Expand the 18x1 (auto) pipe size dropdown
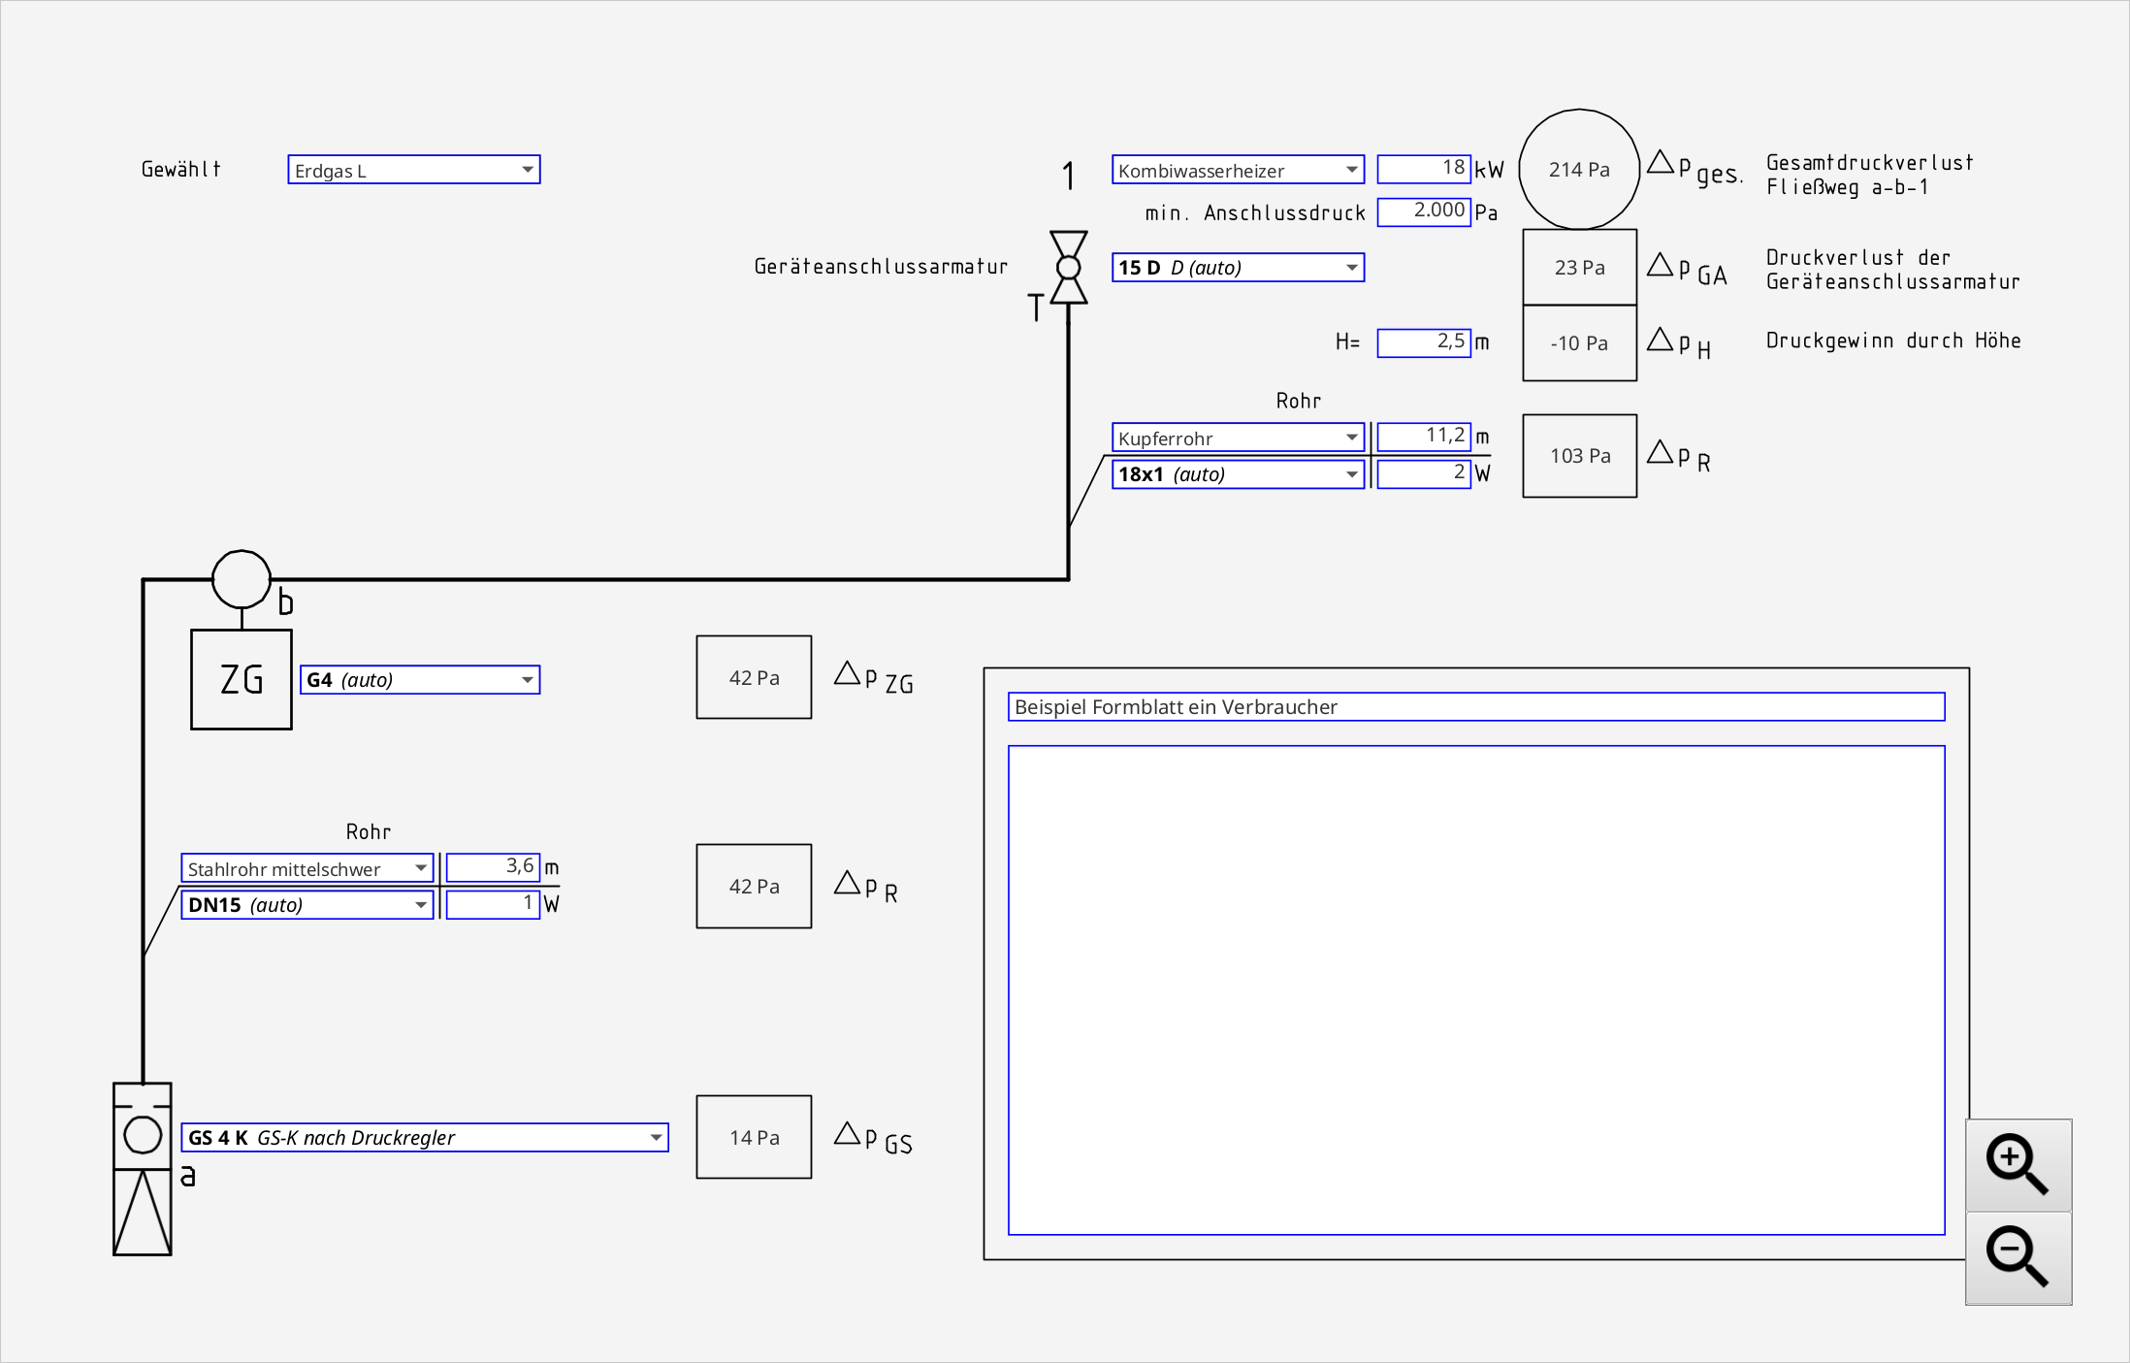The width and height of the screenshot is (2130, 1363). 1238,474
